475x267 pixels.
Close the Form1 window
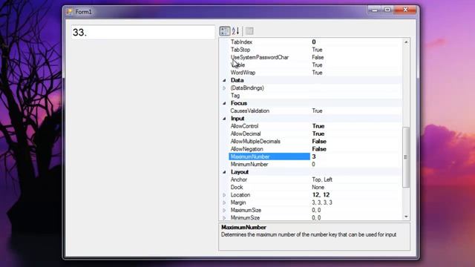click(405, 10)
